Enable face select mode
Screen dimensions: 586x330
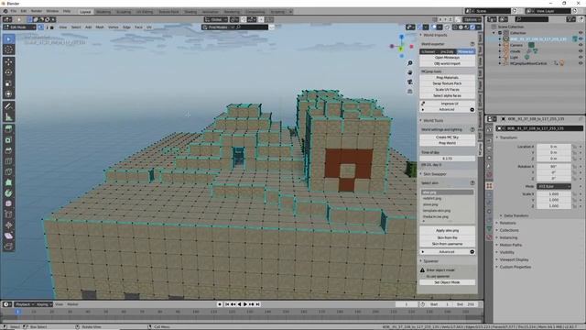pyautogui.click(x=52, y=27)
